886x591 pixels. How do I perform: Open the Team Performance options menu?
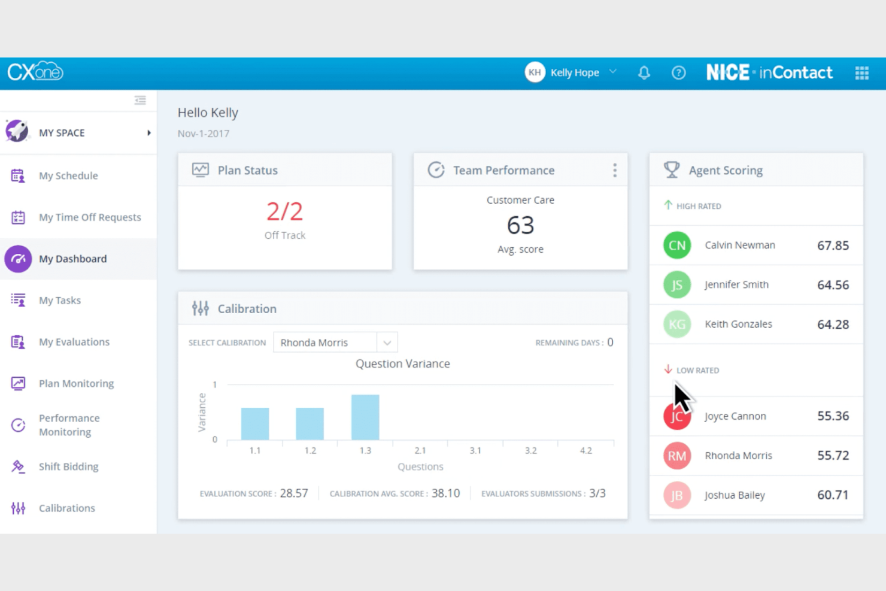[x=615, y=170]
